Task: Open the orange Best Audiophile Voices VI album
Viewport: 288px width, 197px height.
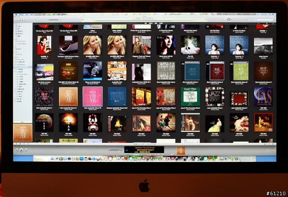Action: (68, 97)
